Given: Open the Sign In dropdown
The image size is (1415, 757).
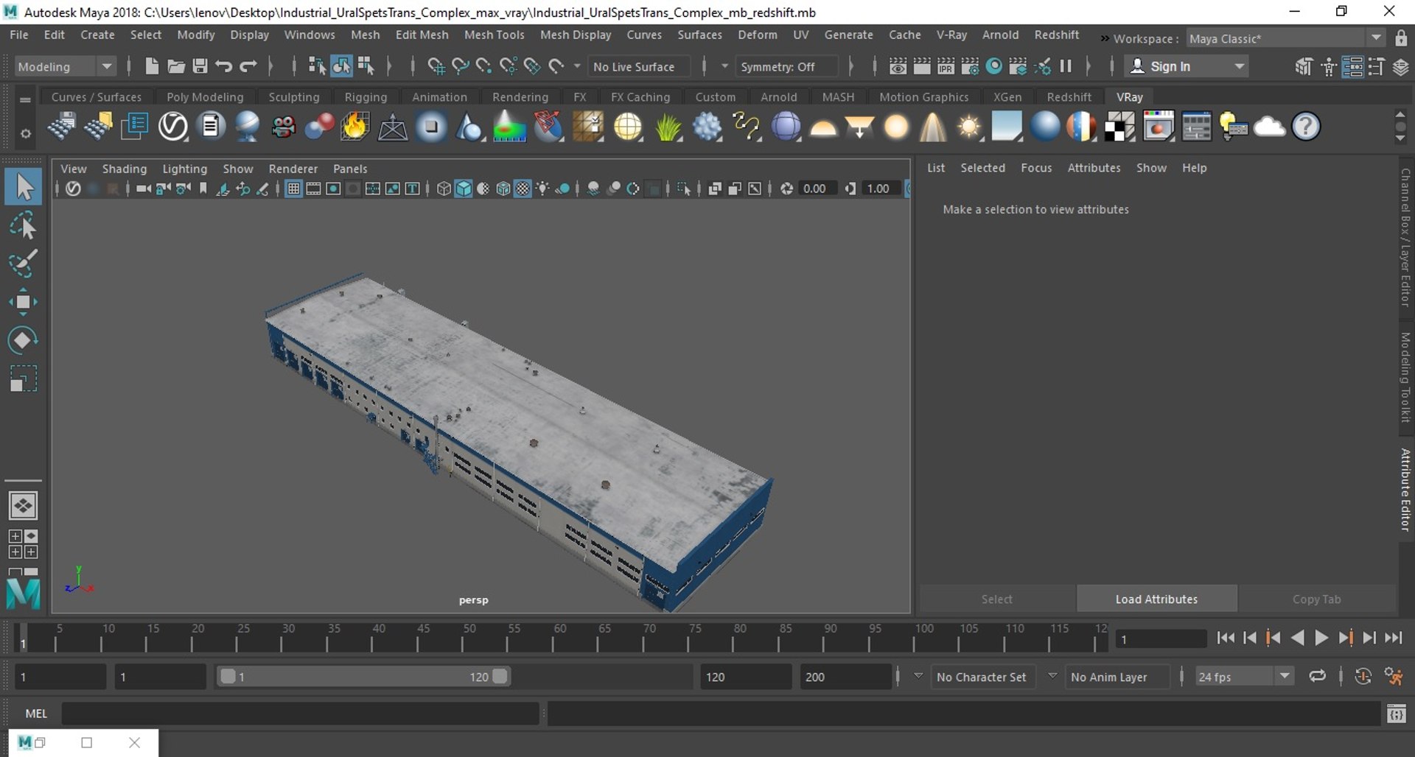Looking at the screenshot, I should click(1186, 66).
